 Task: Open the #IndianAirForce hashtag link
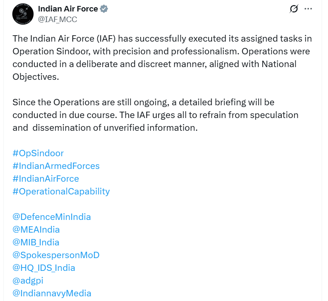tap(46, 179)
